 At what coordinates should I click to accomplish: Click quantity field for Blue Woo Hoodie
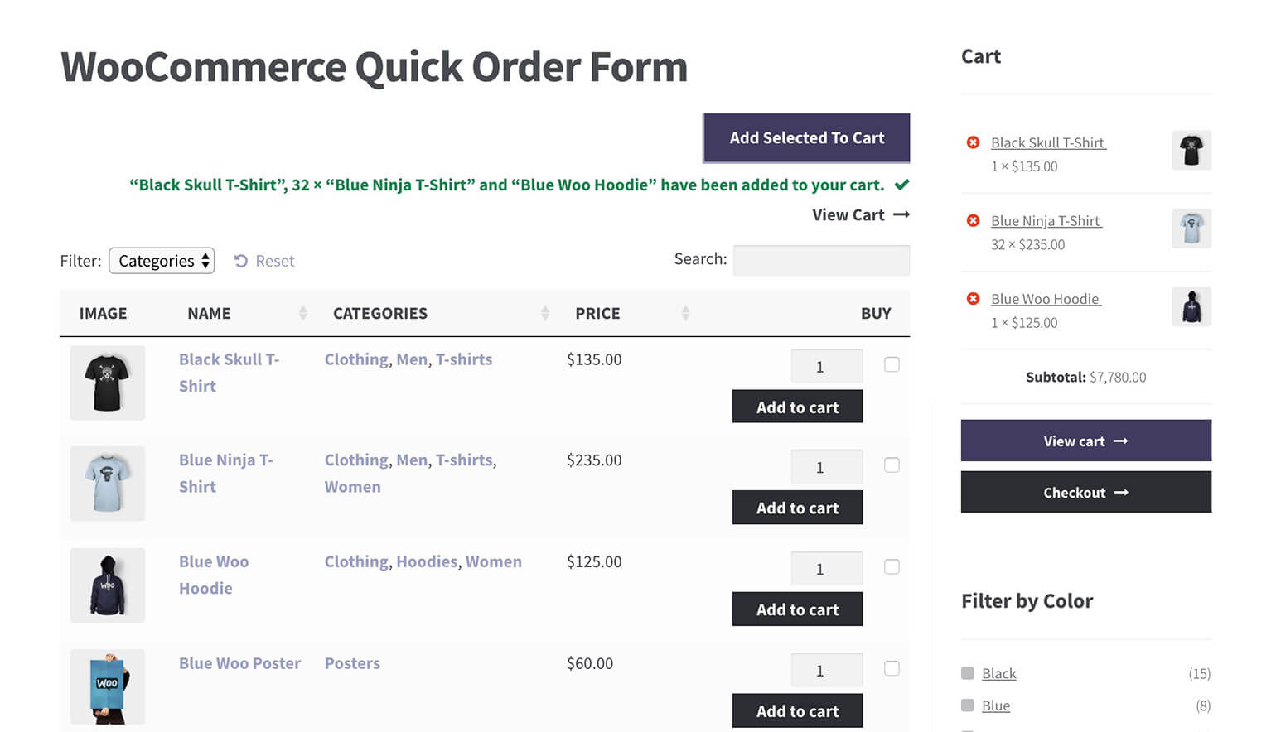[x=826, y=569]
